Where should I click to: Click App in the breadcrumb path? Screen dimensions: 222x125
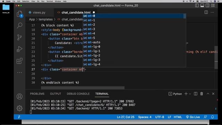click(32, 19)
